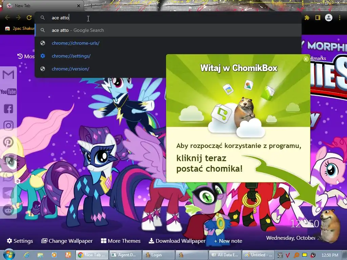Open the media player taskbar icon
Screen dimensions: 347x260
coord(54,255)
